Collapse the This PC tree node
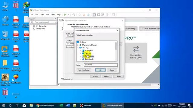 pos(78,48)
